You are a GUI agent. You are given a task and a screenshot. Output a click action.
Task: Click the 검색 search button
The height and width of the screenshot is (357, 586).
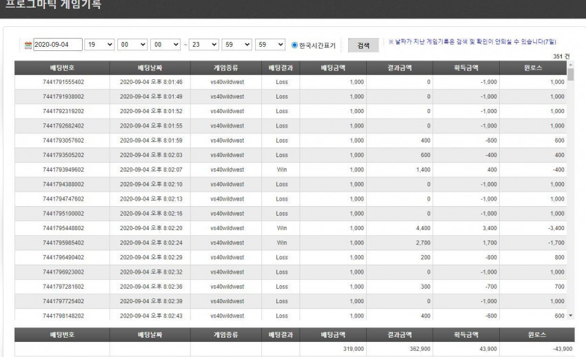click(x=363, y=45)
